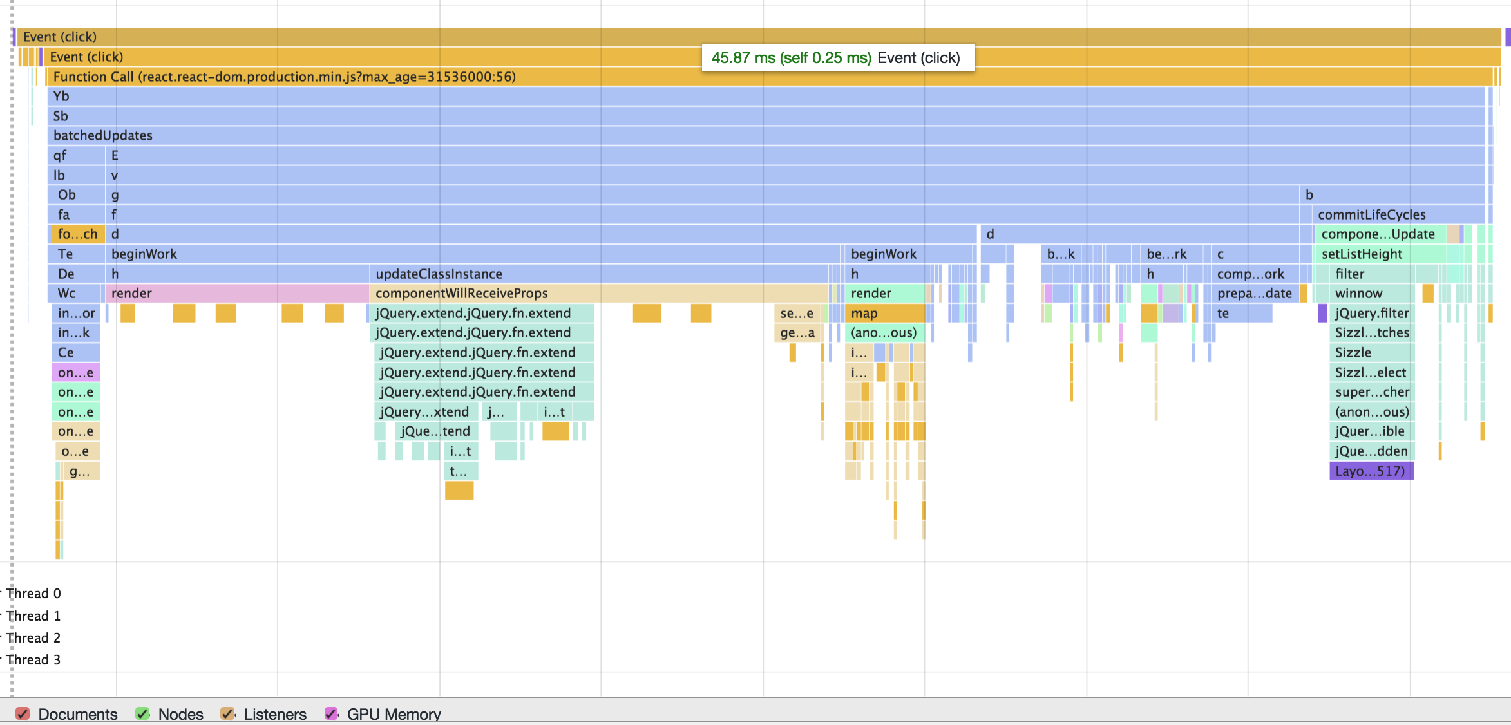Click the Sizzl...elect frame
Image resolution: width=1511 pixels, height=725 pixels.
pyautogui.click(x=1372, y=372)
